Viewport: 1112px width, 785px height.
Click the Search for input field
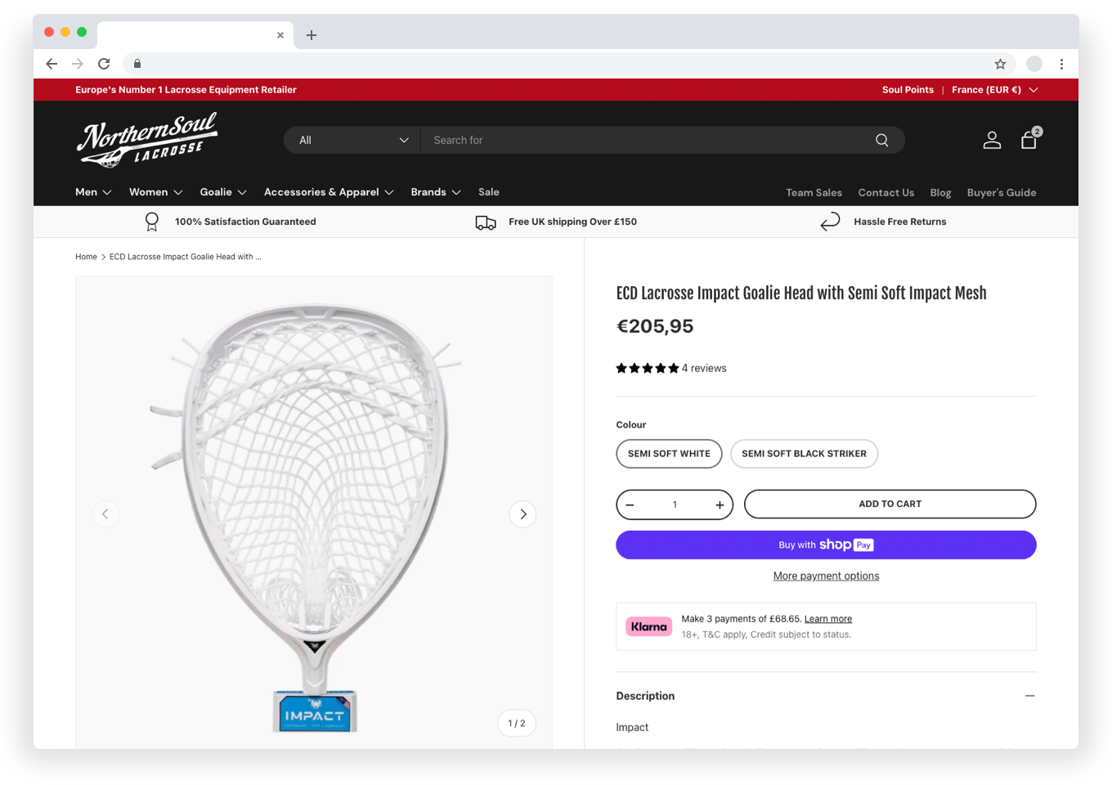[x=646, y=141]
